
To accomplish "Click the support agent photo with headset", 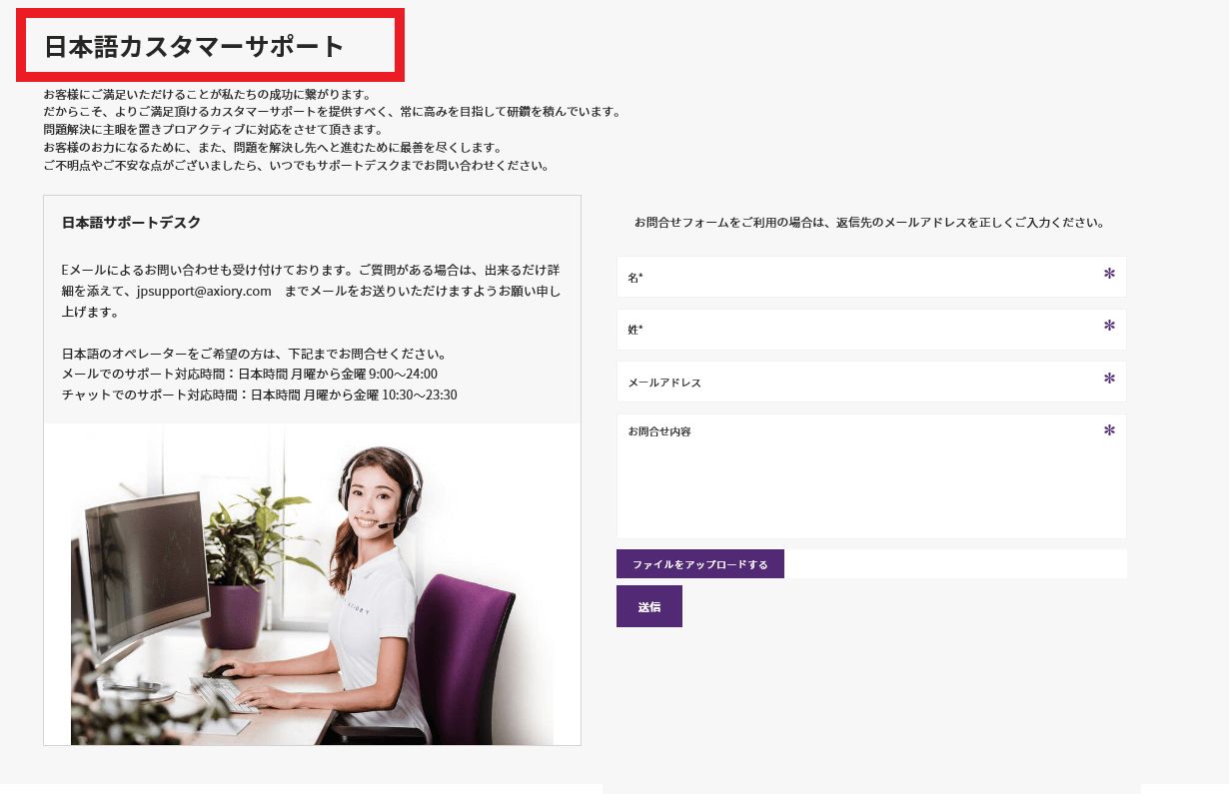I will click(312, 584).
